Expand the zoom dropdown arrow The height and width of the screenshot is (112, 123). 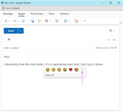coord(114,31)
